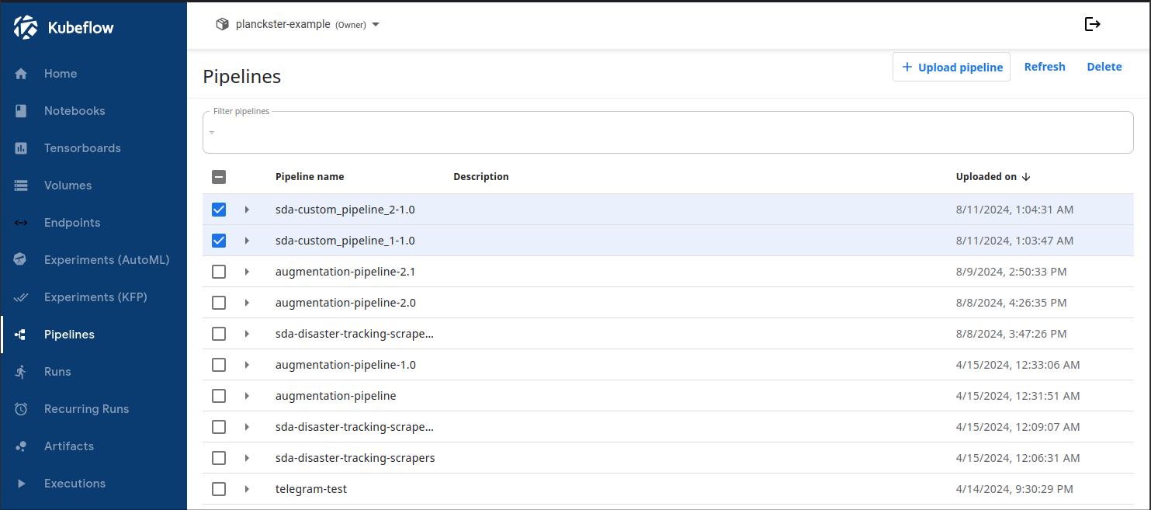Sort by Pipeline name column header

[310, 177]
